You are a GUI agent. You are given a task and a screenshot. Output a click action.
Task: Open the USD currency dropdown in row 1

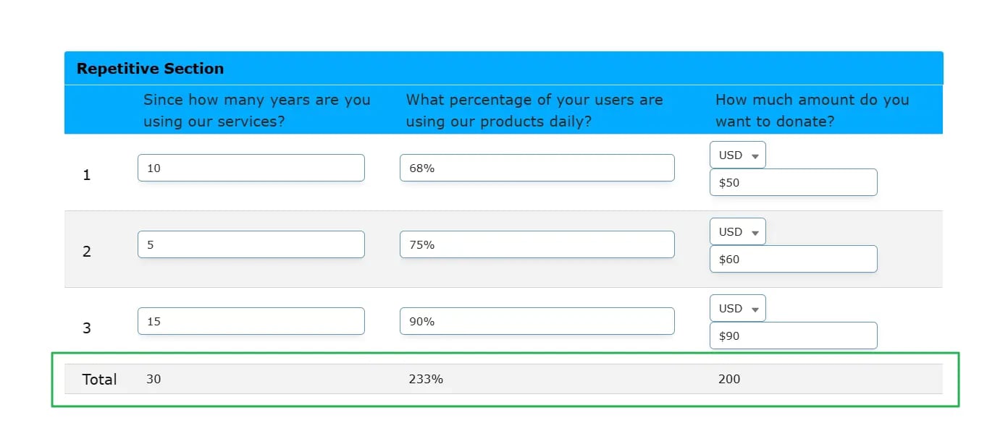click(x=737, y=155)
